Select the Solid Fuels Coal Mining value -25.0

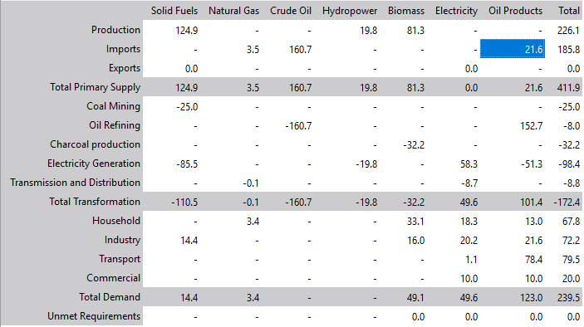point(187,106)
